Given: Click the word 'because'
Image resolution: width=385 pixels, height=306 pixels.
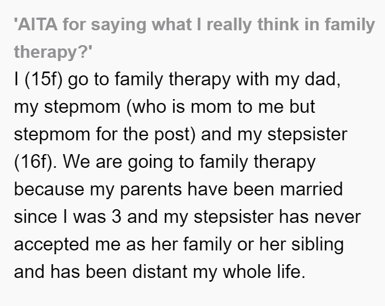Looking at the screenshot, I should 49,189.
